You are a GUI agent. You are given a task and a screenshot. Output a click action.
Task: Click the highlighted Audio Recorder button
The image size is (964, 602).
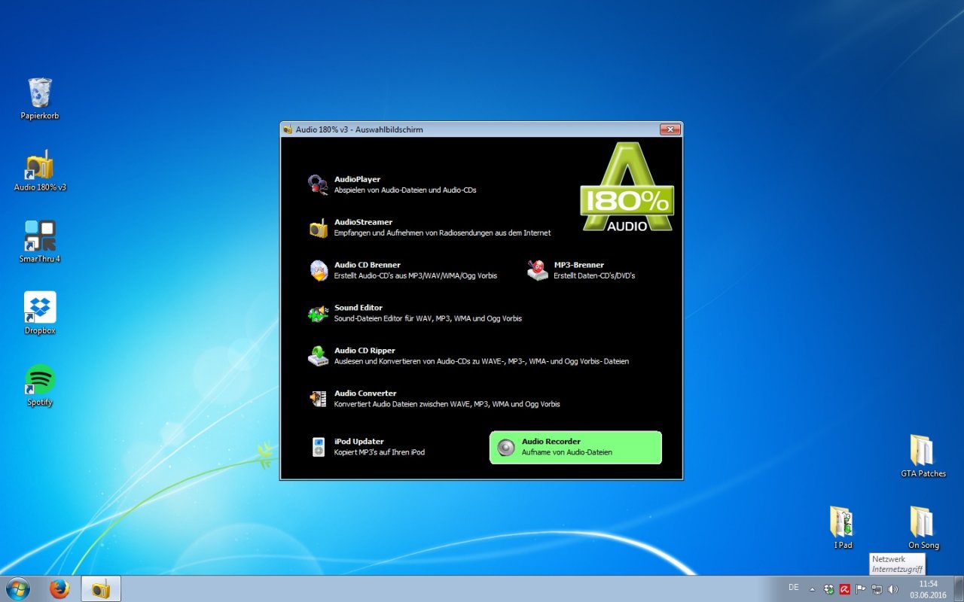[575, 447]
